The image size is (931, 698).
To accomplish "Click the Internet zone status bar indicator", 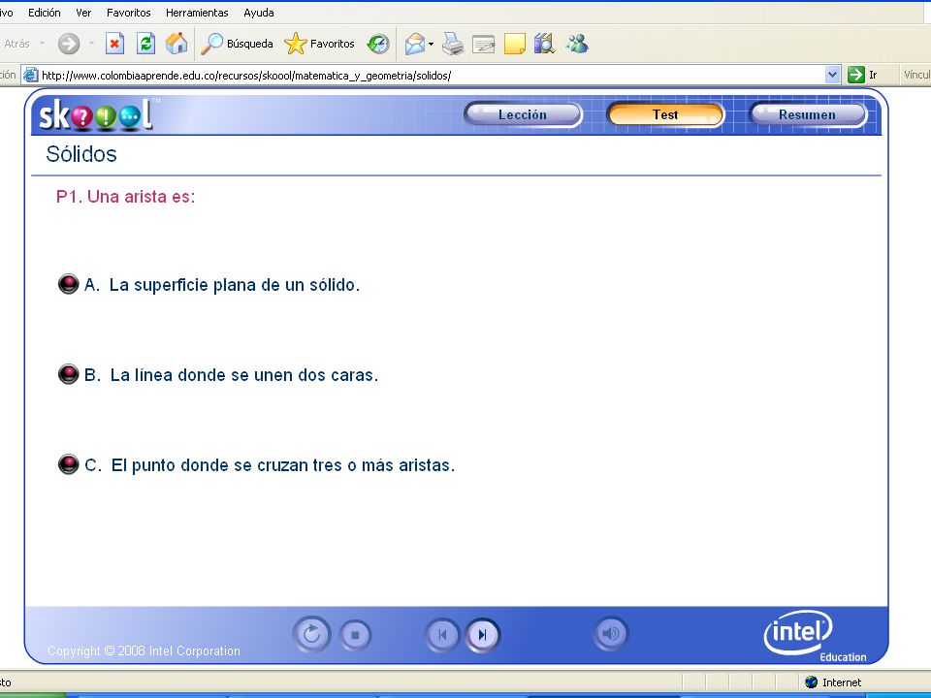I will coord(833,682).
